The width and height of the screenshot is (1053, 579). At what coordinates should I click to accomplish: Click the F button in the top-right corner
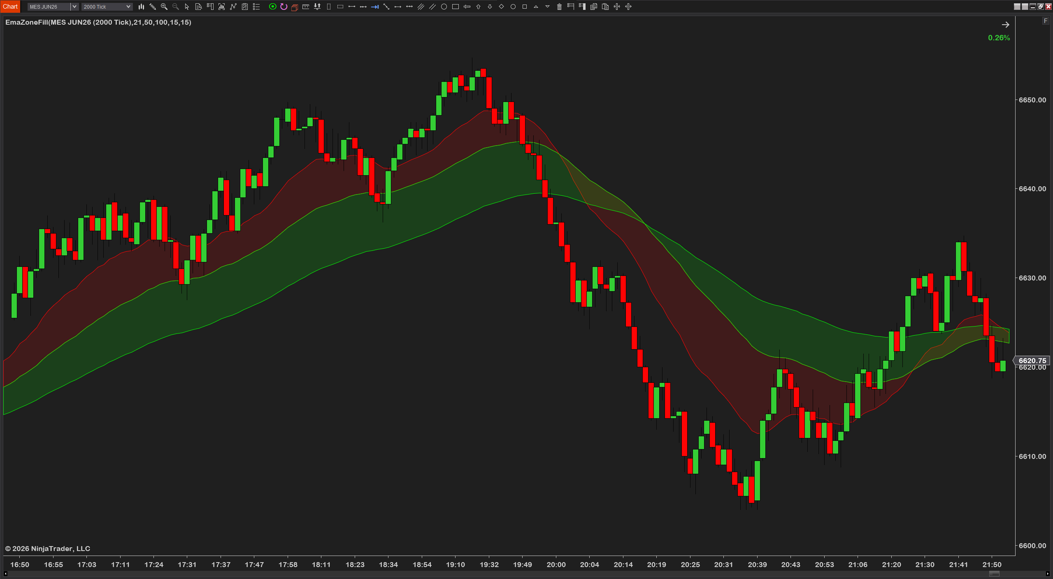coord(1046,21)
